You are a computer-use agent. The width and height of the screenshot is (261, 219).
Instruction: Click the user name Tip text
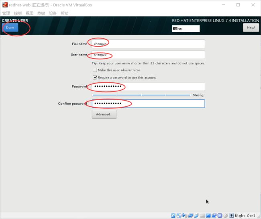coord(148,63)
